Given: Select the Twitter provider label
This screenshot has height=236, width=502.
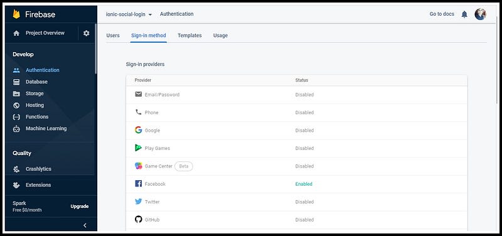Looking at the screenshot, I should (x=152, y=202).
